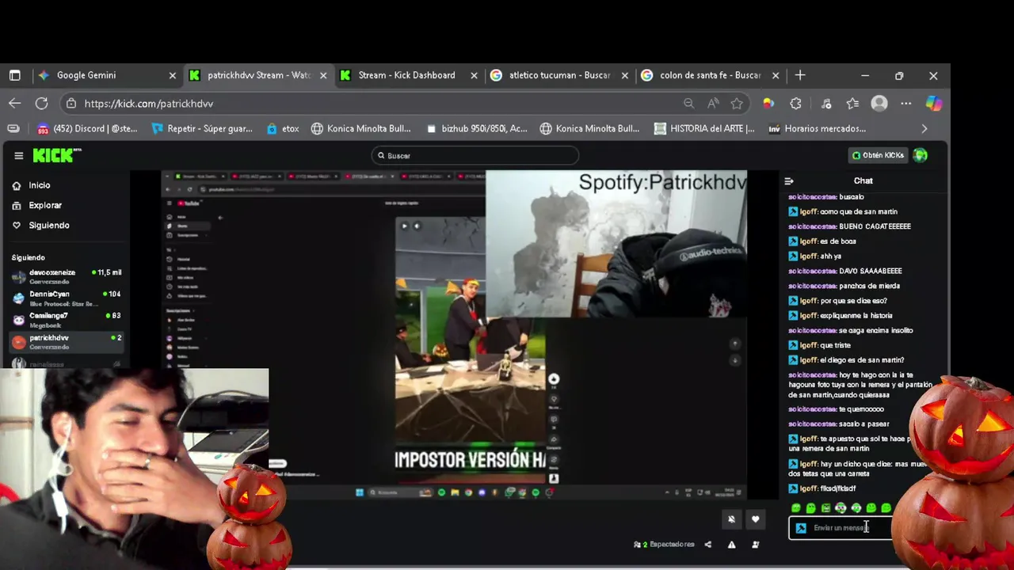The width and height of the screenshot is (1014, 570).
Task: Pick the fourth emote with headphones
Action: pyautogui.click(x=841, y=508)
